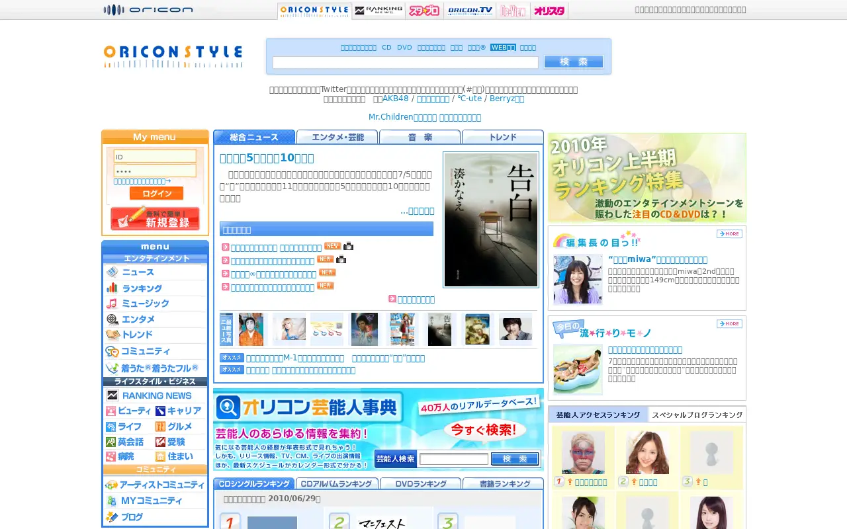Select the WEB search category
Viewport: 847px width, 529px height.
(x=503, y=48)
